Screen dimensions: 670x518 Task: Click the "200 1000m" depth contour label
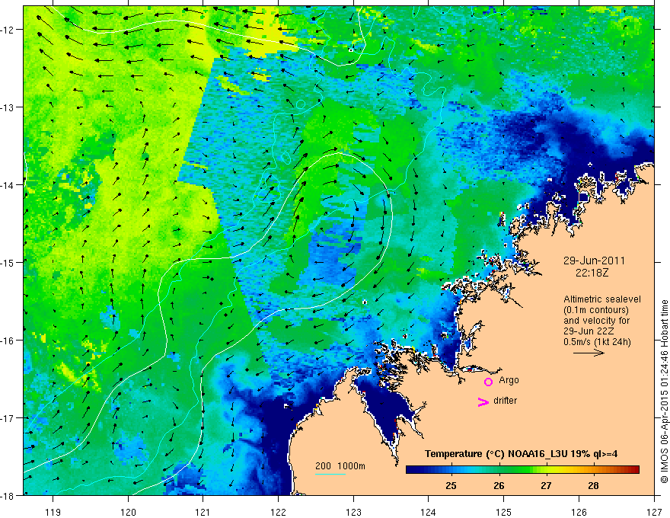click(x=340, y=466)
